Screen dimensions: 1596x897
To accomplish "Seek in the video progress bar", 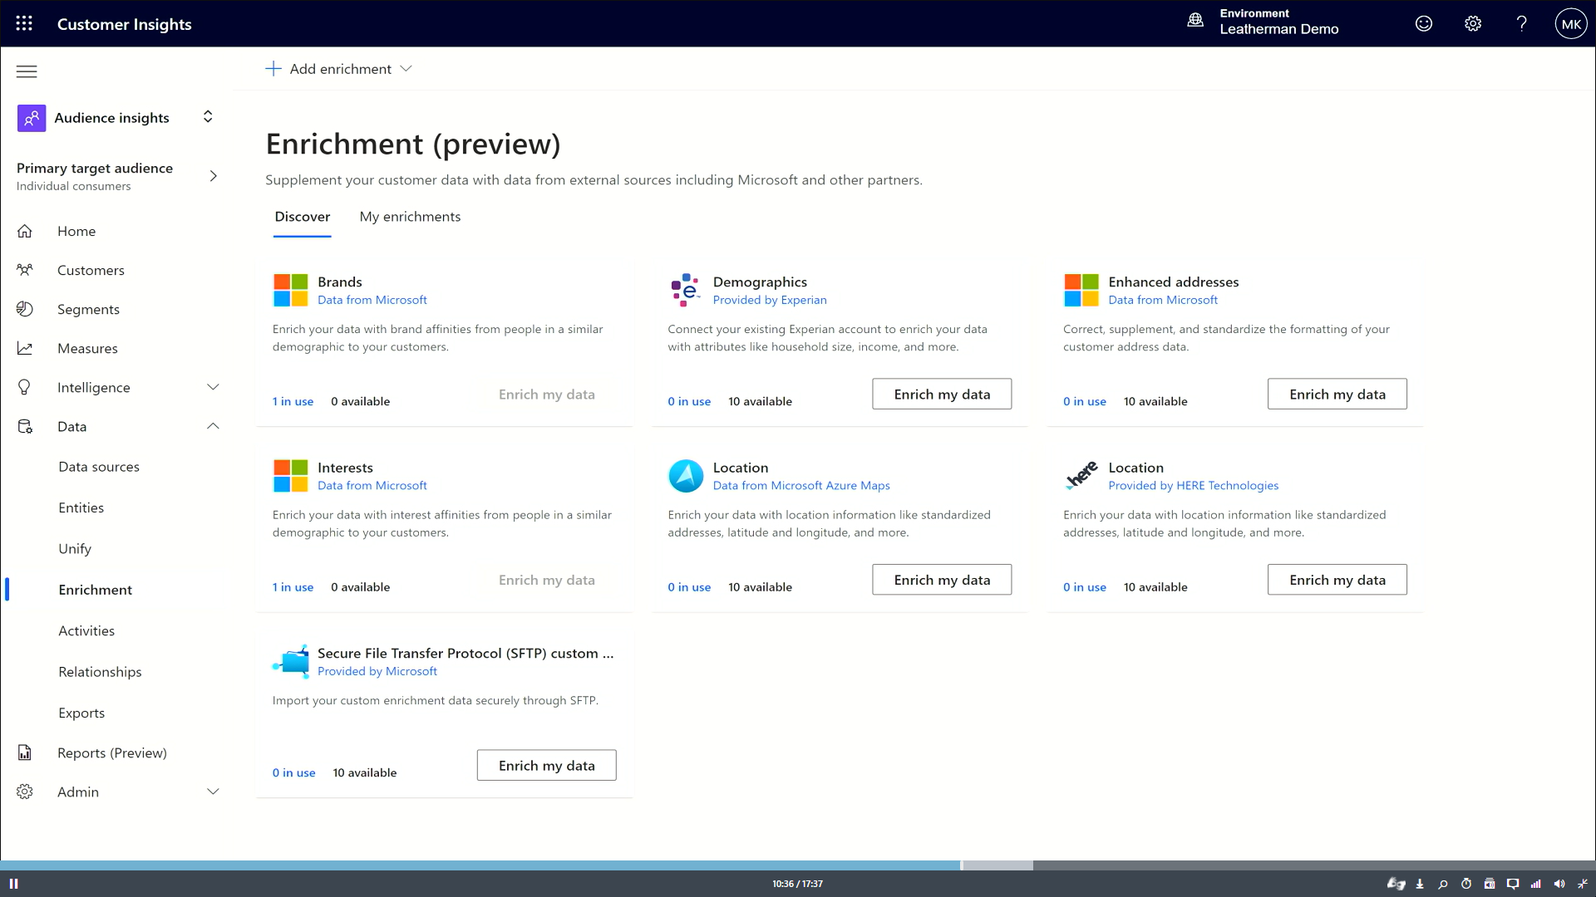I will coord(798,865).
